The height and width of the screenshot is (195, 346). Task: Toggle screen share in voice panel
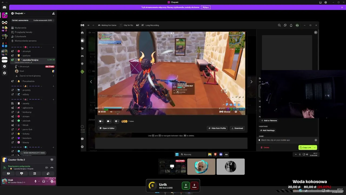(22, 173)
